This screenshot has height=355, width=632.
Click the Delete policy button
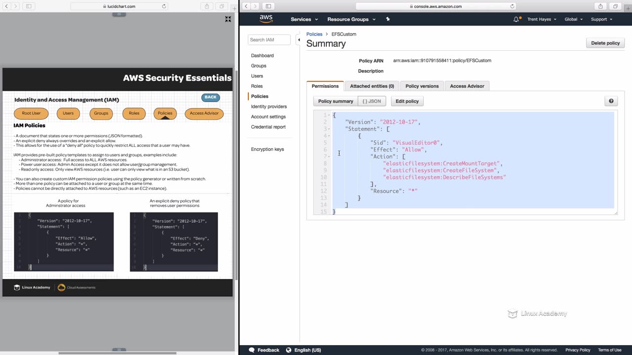coord(605,43)
